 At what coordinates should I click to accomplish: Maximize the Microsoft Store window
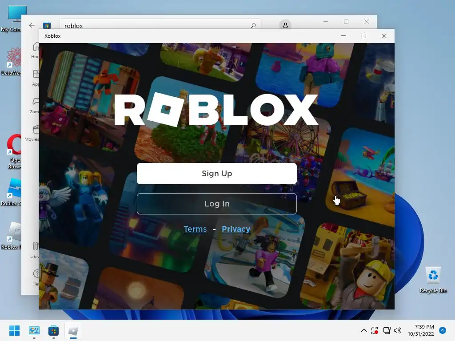pyautogui.click(x=346, y=22)
